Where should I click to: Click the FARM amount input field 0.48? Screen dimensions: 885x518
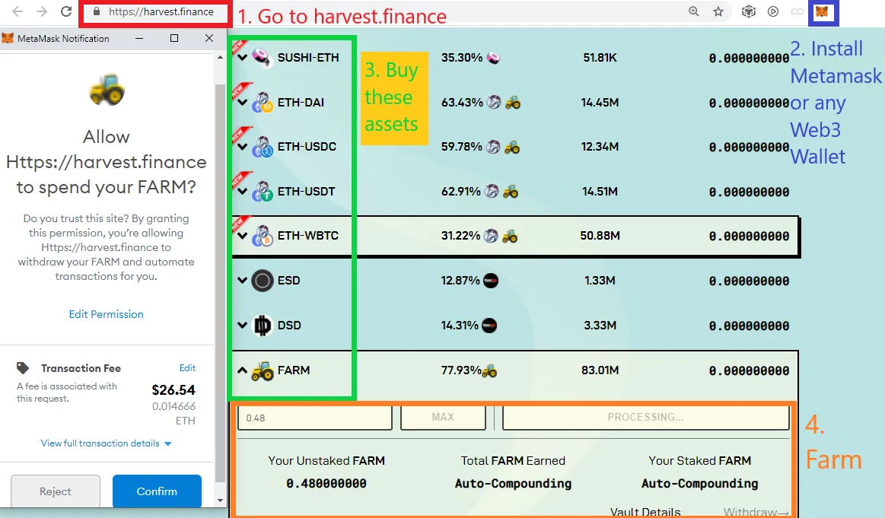315,418
